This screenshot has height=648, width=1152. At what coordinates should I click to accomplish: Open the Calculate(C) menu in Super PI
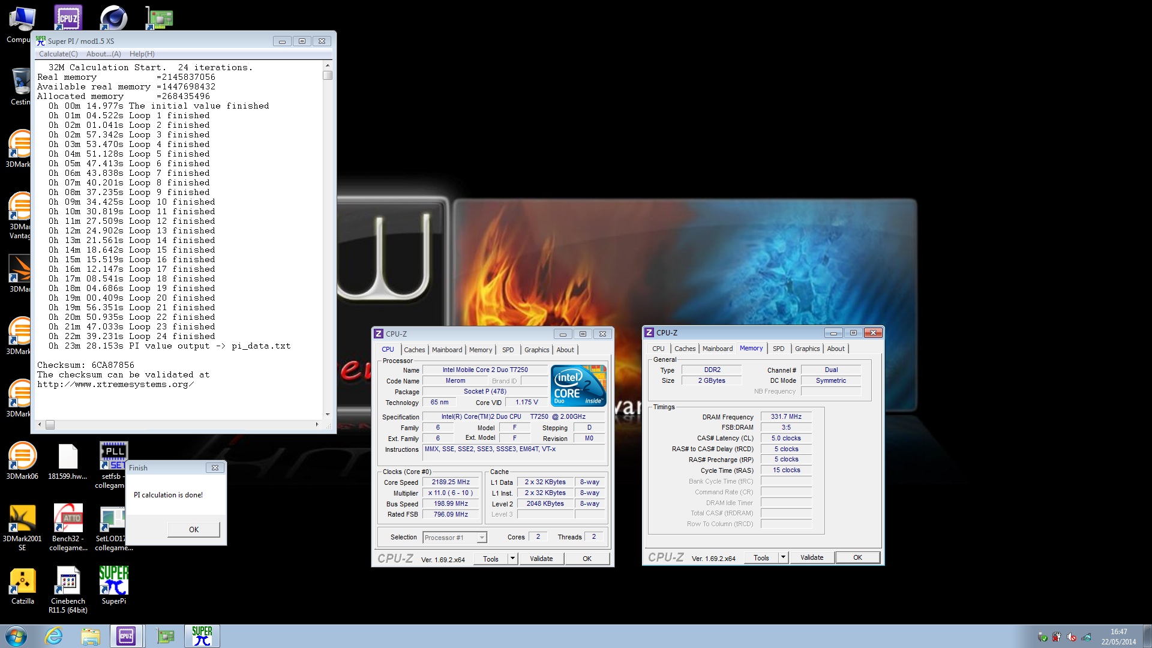click(x=58, y=54)
